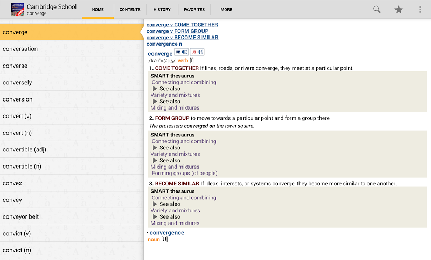Click 'Forming groups (of people)' thesaurus link
The height and width of the screenshot is (260, 431).
pos(184,174)
